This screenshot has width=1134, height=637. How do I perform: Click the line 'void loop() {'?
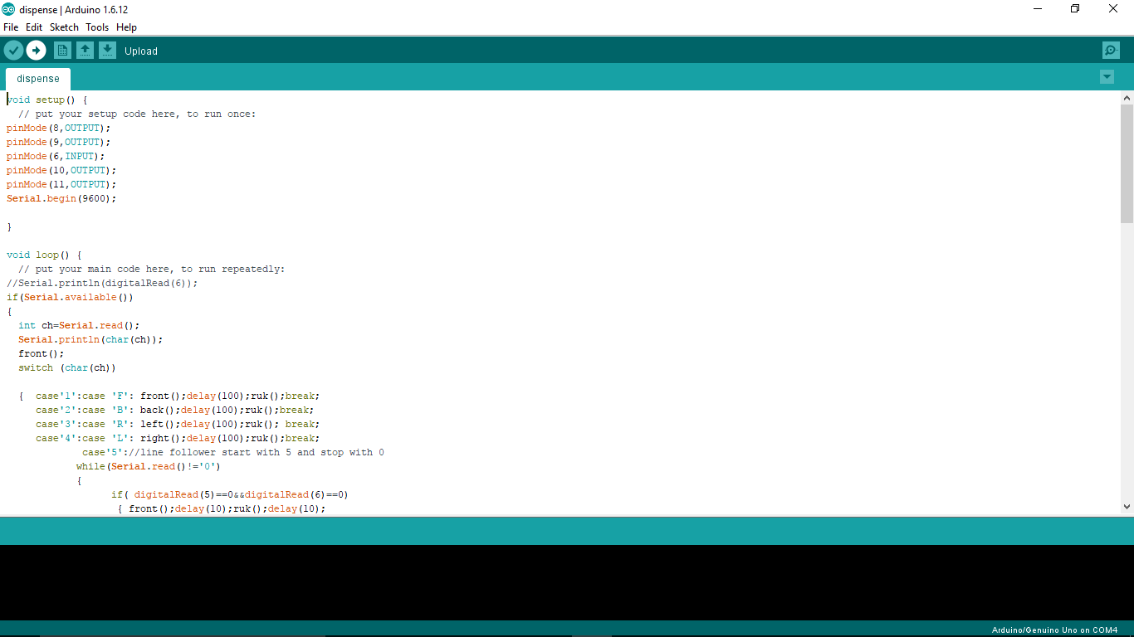[x=44, y=255]
